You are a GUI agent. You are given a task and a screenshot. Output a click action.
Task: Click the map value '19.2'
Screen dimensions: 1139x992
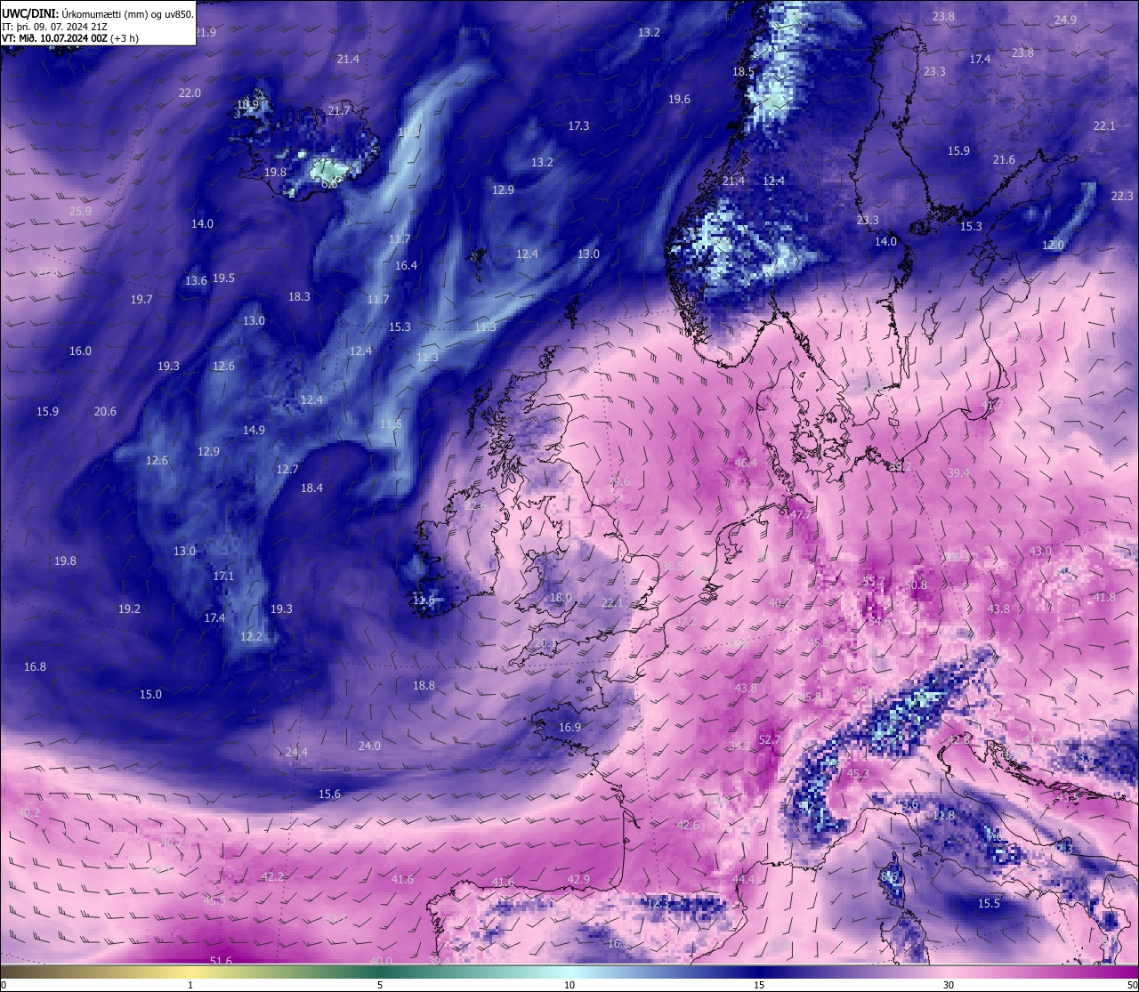coord(129,609)
